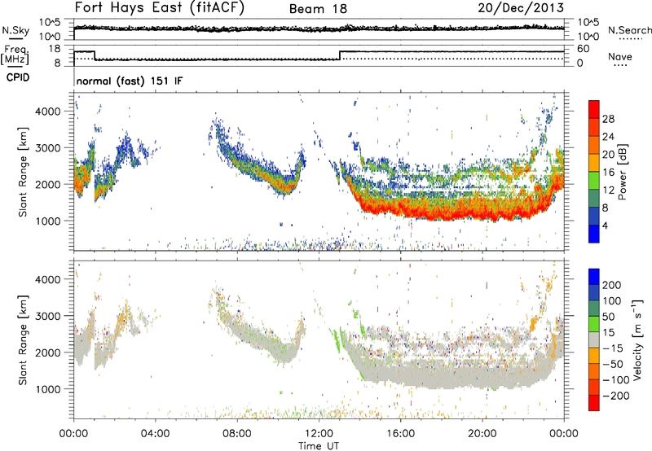Click the -200 label on velocity colorbar
Image resolution: width=652 pixels, height=451 pixels.
click(x=616, y=396)
